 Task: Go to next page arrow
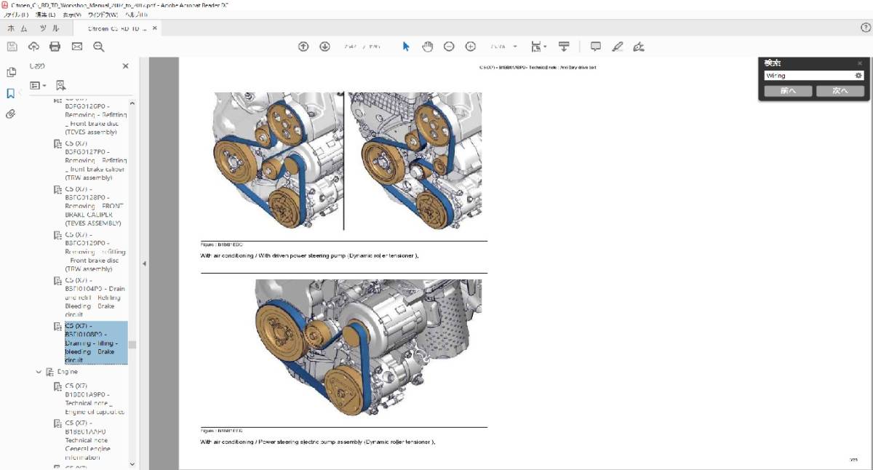(325, 47)
